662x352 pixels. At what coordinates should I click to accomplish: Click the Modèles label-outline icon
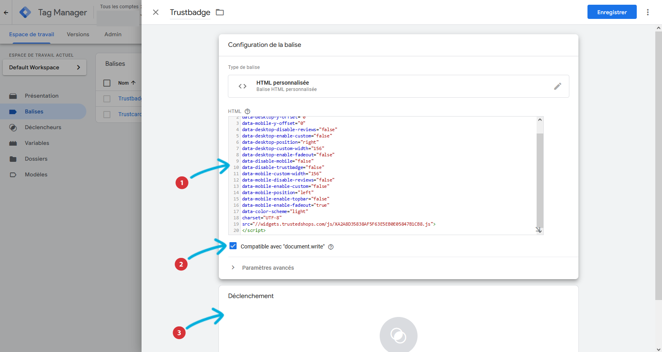coord(13,175)
